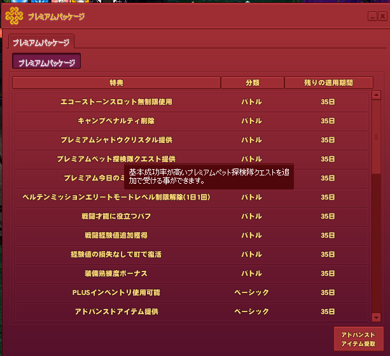The width and height of the screenshot is (390, 356).
Task: Select the プレミアム今日のミ row text
Action: tap(94, 178)
